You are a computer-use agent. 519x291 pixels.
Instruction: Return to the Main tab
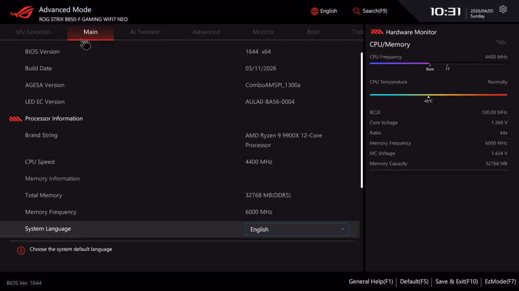pos(90,31)
